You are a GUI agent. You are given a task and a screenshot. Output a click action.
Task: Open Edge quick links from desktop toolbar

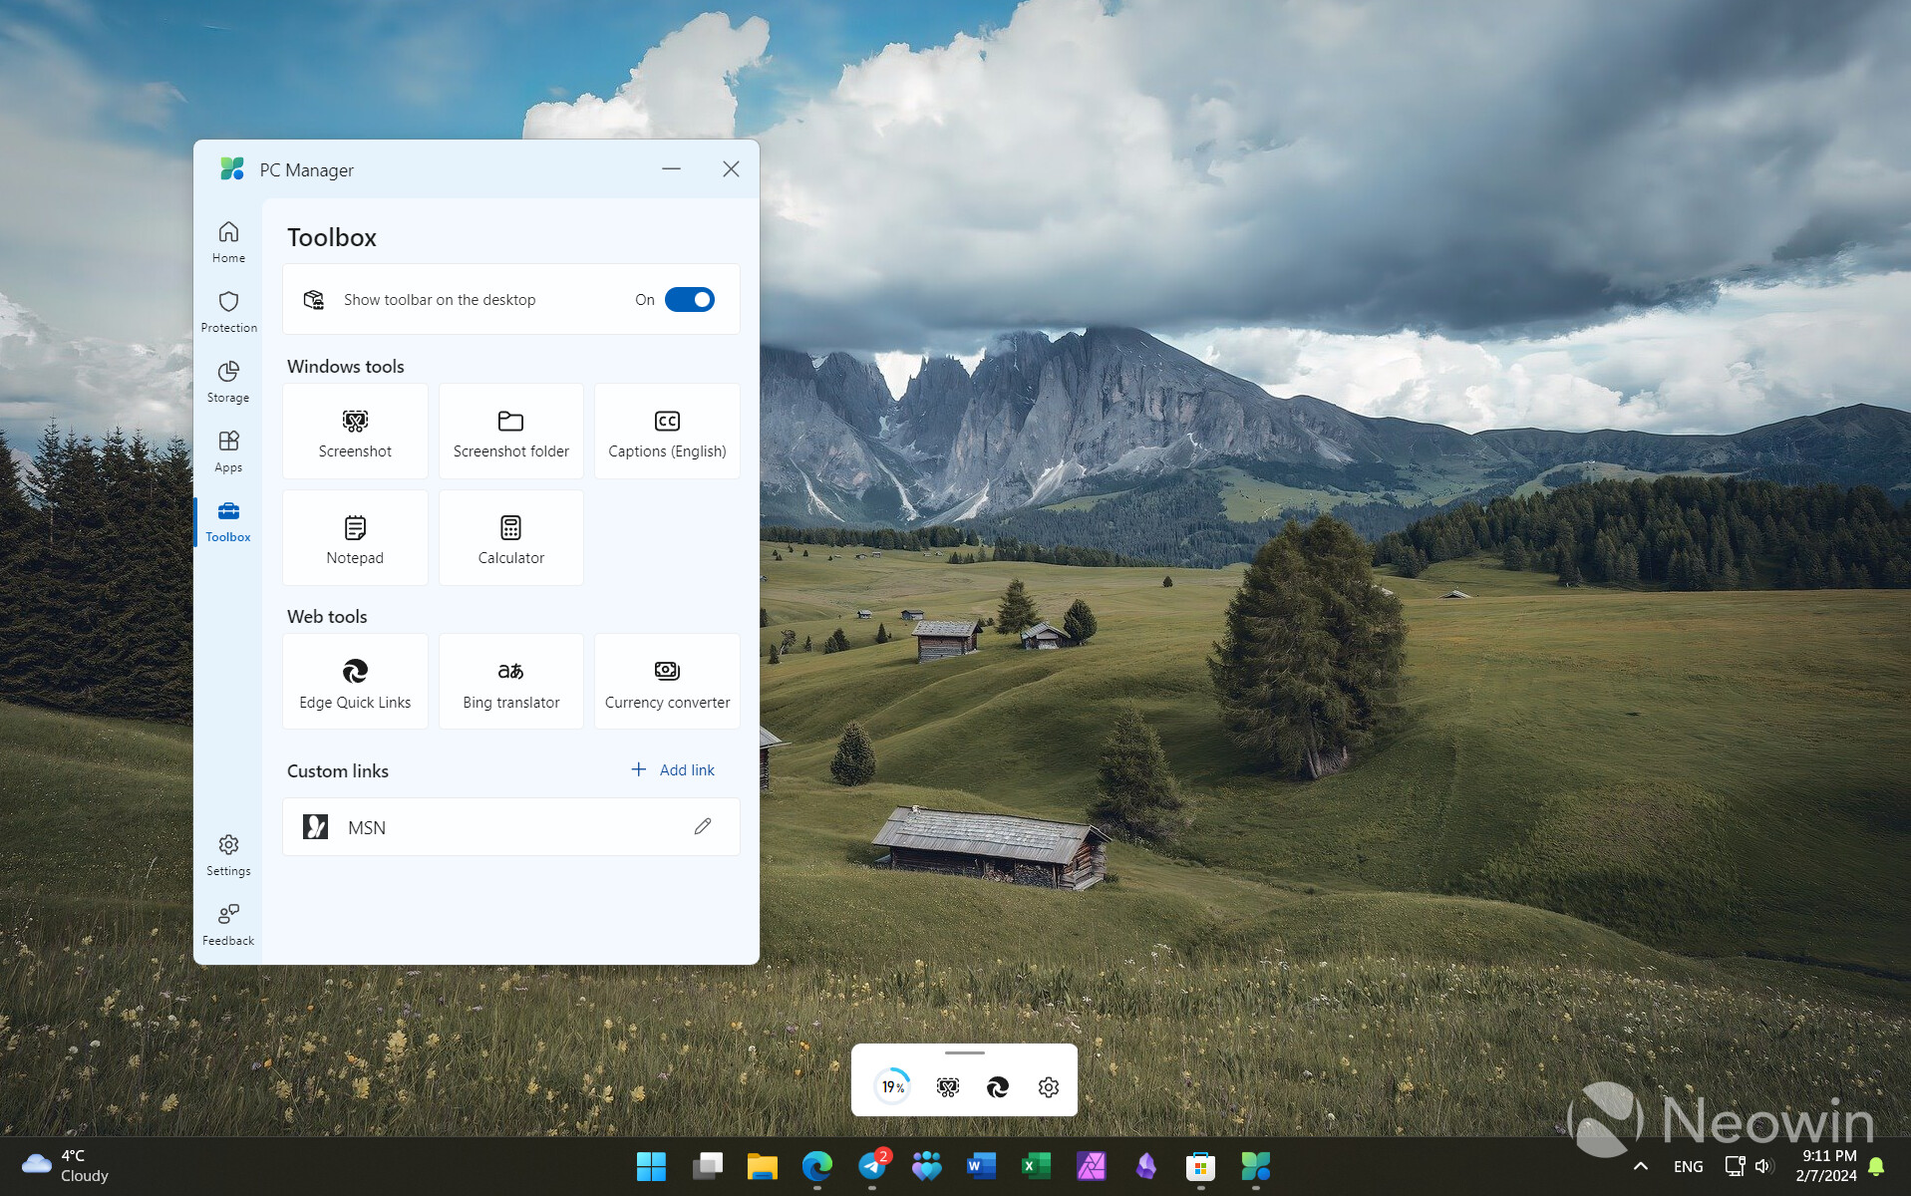click(x=998, y=1086)
